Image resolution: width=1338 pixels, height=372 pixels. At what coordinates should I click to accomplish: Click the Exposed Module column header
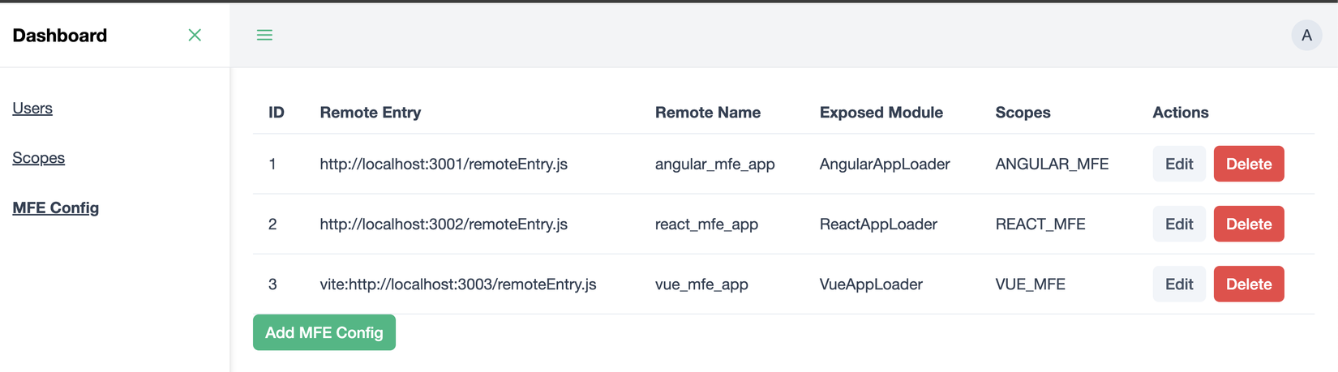point(881,113)
